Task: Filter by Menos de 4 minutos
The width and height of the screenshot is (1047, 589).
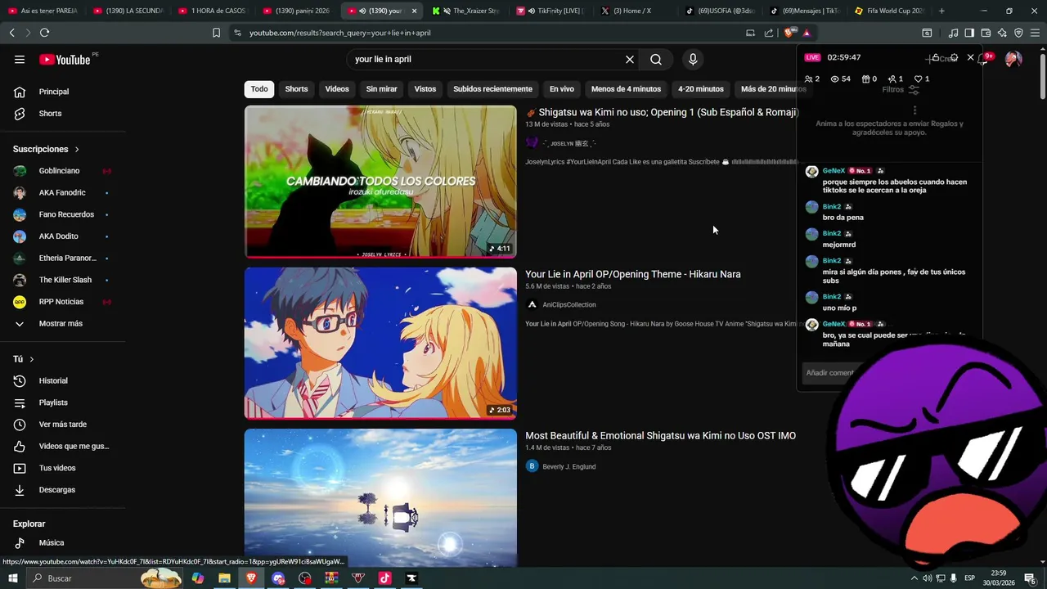Action: (x=626, y=89)
